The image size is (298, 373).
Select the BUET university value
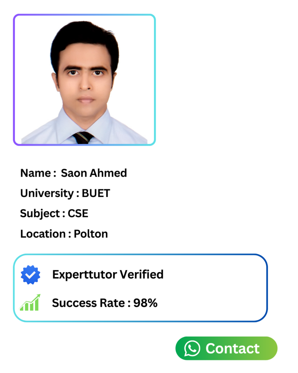(96, 193)
